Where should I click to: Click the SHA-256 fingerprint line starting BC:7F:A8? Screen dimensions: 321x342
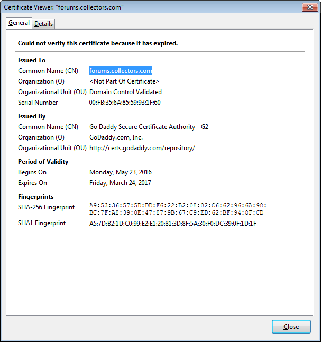pos(176,212)
